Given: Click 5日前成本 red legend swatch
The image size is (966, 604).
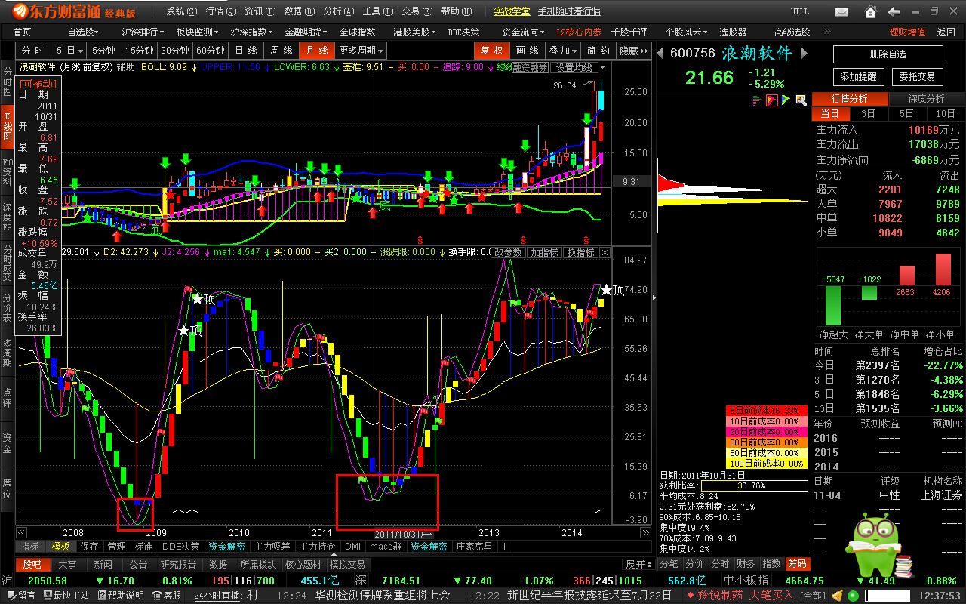Looking at the screenshot, I should coord(767,411).
